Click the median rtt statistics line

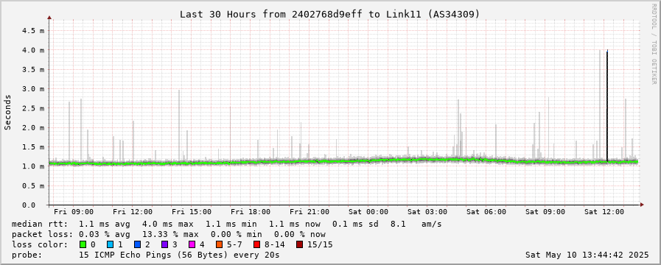click(x=227, y=224)
